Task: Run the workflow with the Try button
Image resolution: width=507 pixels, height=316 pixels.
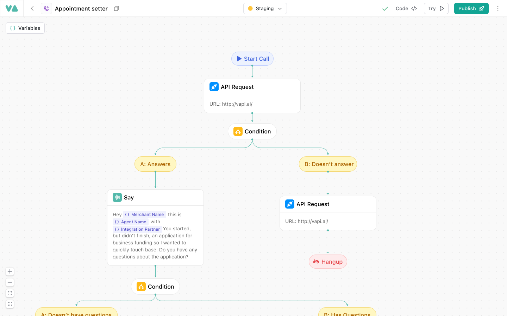Action: 436,8
